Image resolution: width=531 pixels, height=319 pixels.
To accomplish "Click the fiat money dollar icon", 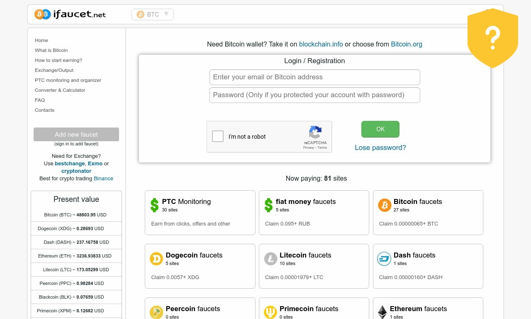I will pyautogui.click(x=268, y=205).
